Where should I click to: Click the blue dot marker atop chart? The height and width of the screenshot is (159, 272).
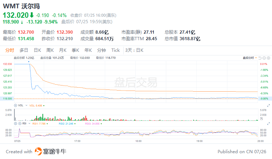pyautogui.click(x=29, y=62)
